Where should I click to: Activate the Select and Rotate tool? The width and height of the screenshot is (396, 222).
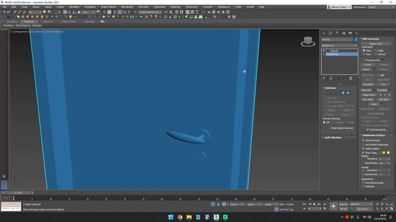(70, 12)
